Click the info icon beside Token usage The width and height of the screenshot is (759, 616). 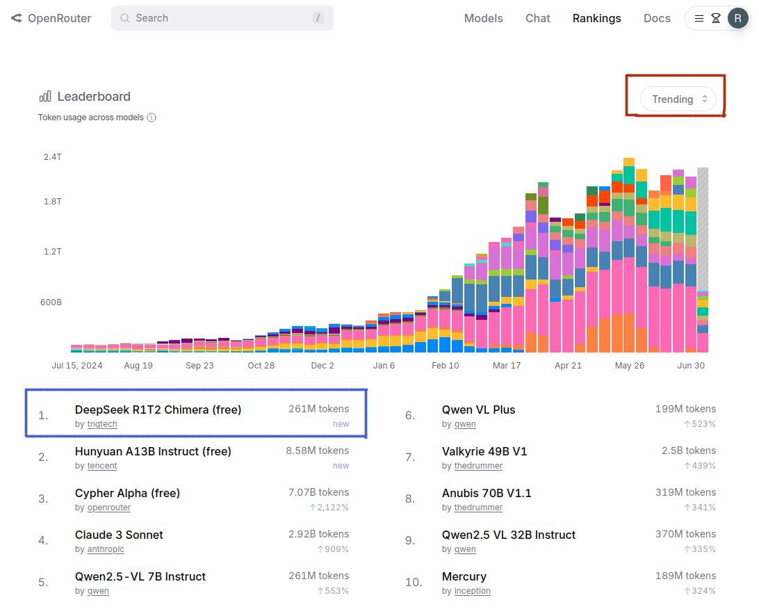(x=152, y=117)
